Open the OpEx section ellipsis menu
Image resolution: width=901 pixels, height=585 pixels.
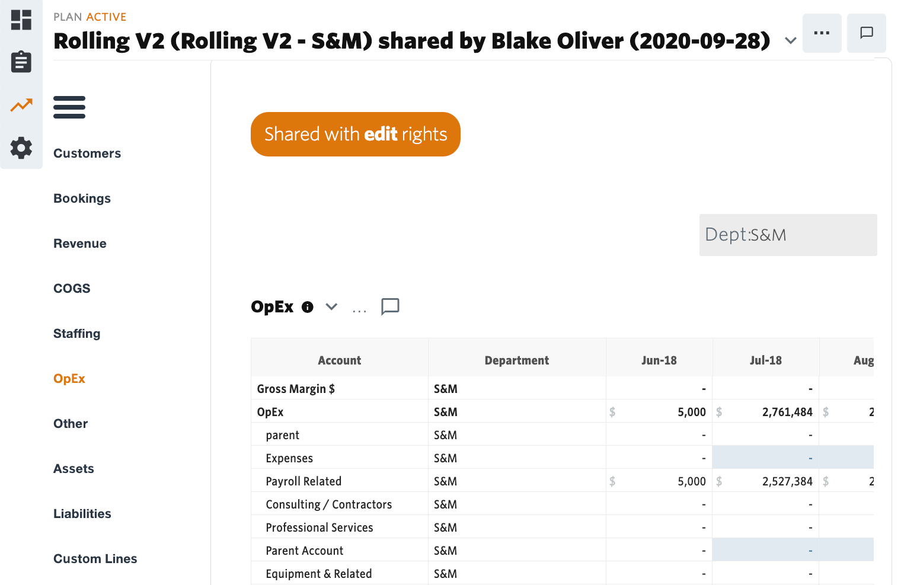pos(359,309)
